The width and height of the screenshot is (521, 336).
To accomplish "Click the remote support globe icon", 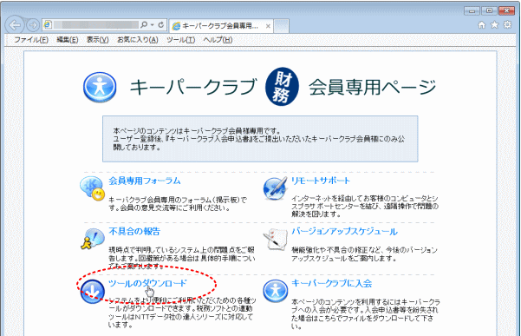I will [x=275, y=188].
